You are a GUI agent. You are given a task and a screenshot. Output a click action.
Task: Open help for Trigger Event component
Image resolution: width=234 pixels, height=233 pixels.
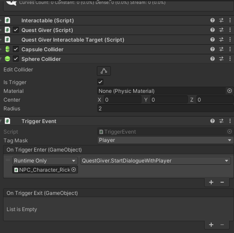(213, 121)
